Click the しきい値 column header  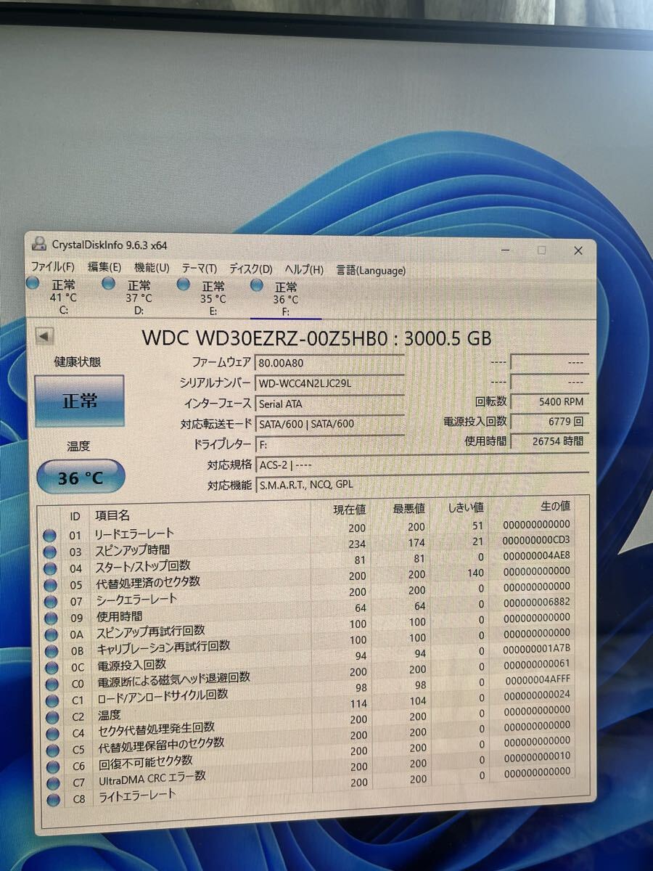[x=465, y=507]
